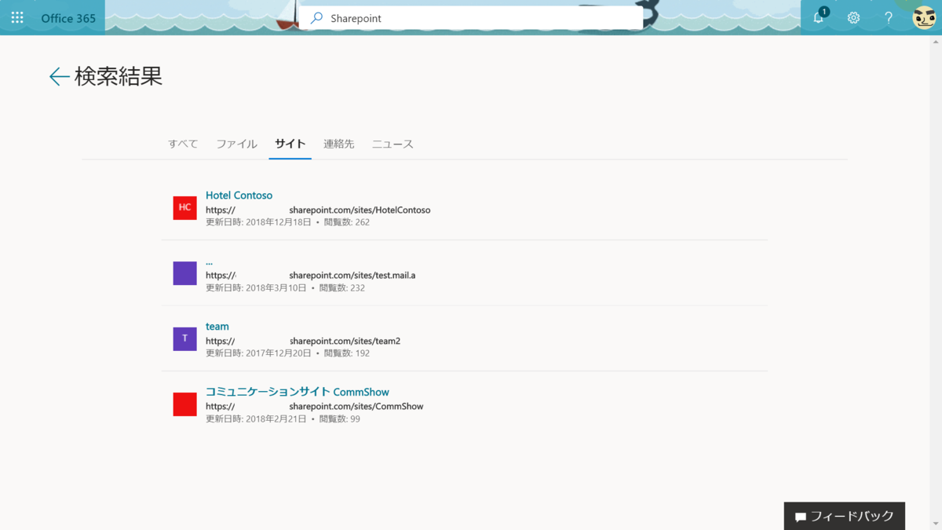Click the sites/test.mail.a URL text
This screenshot has height=530, width=942.
pos(311,276)
